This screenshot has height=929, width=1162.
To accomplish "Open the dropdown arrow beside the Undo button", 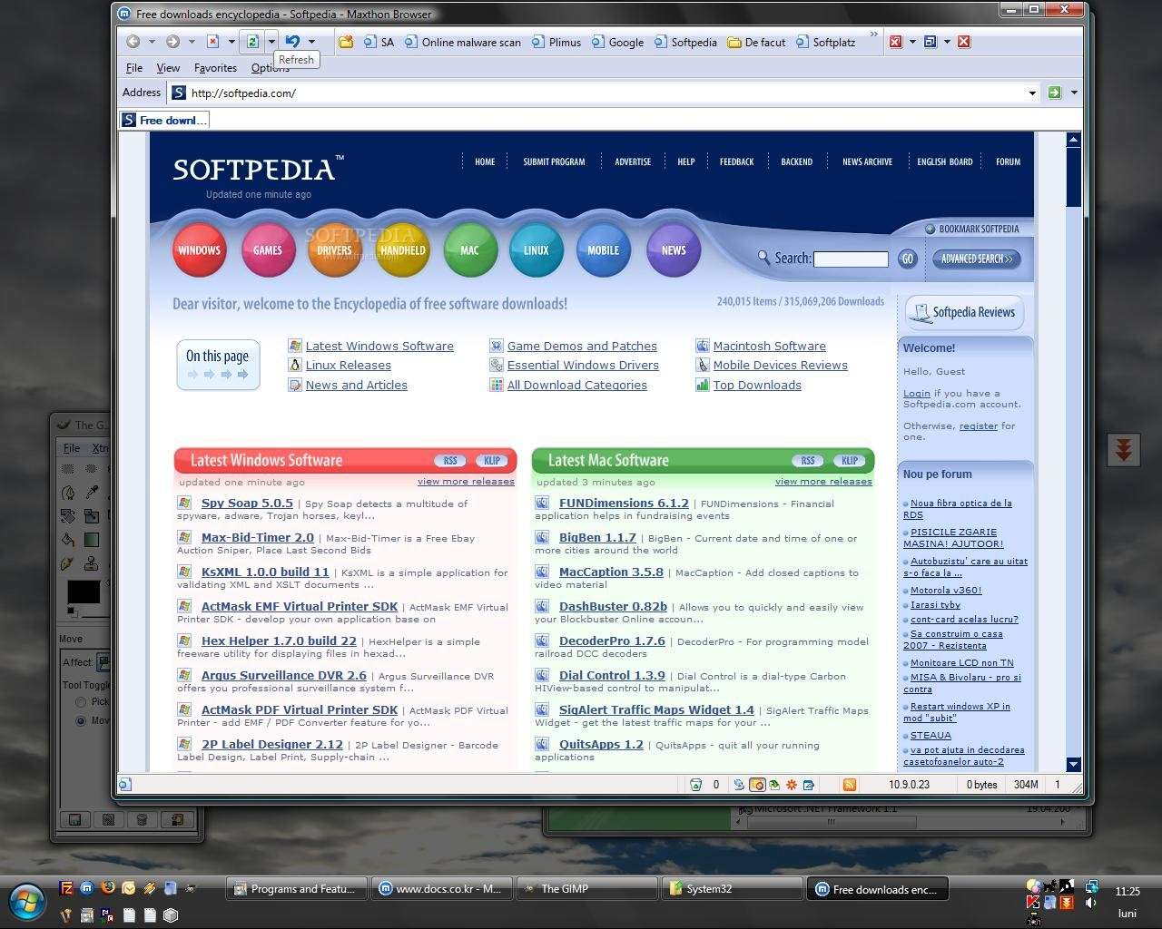I will (311, 42).
